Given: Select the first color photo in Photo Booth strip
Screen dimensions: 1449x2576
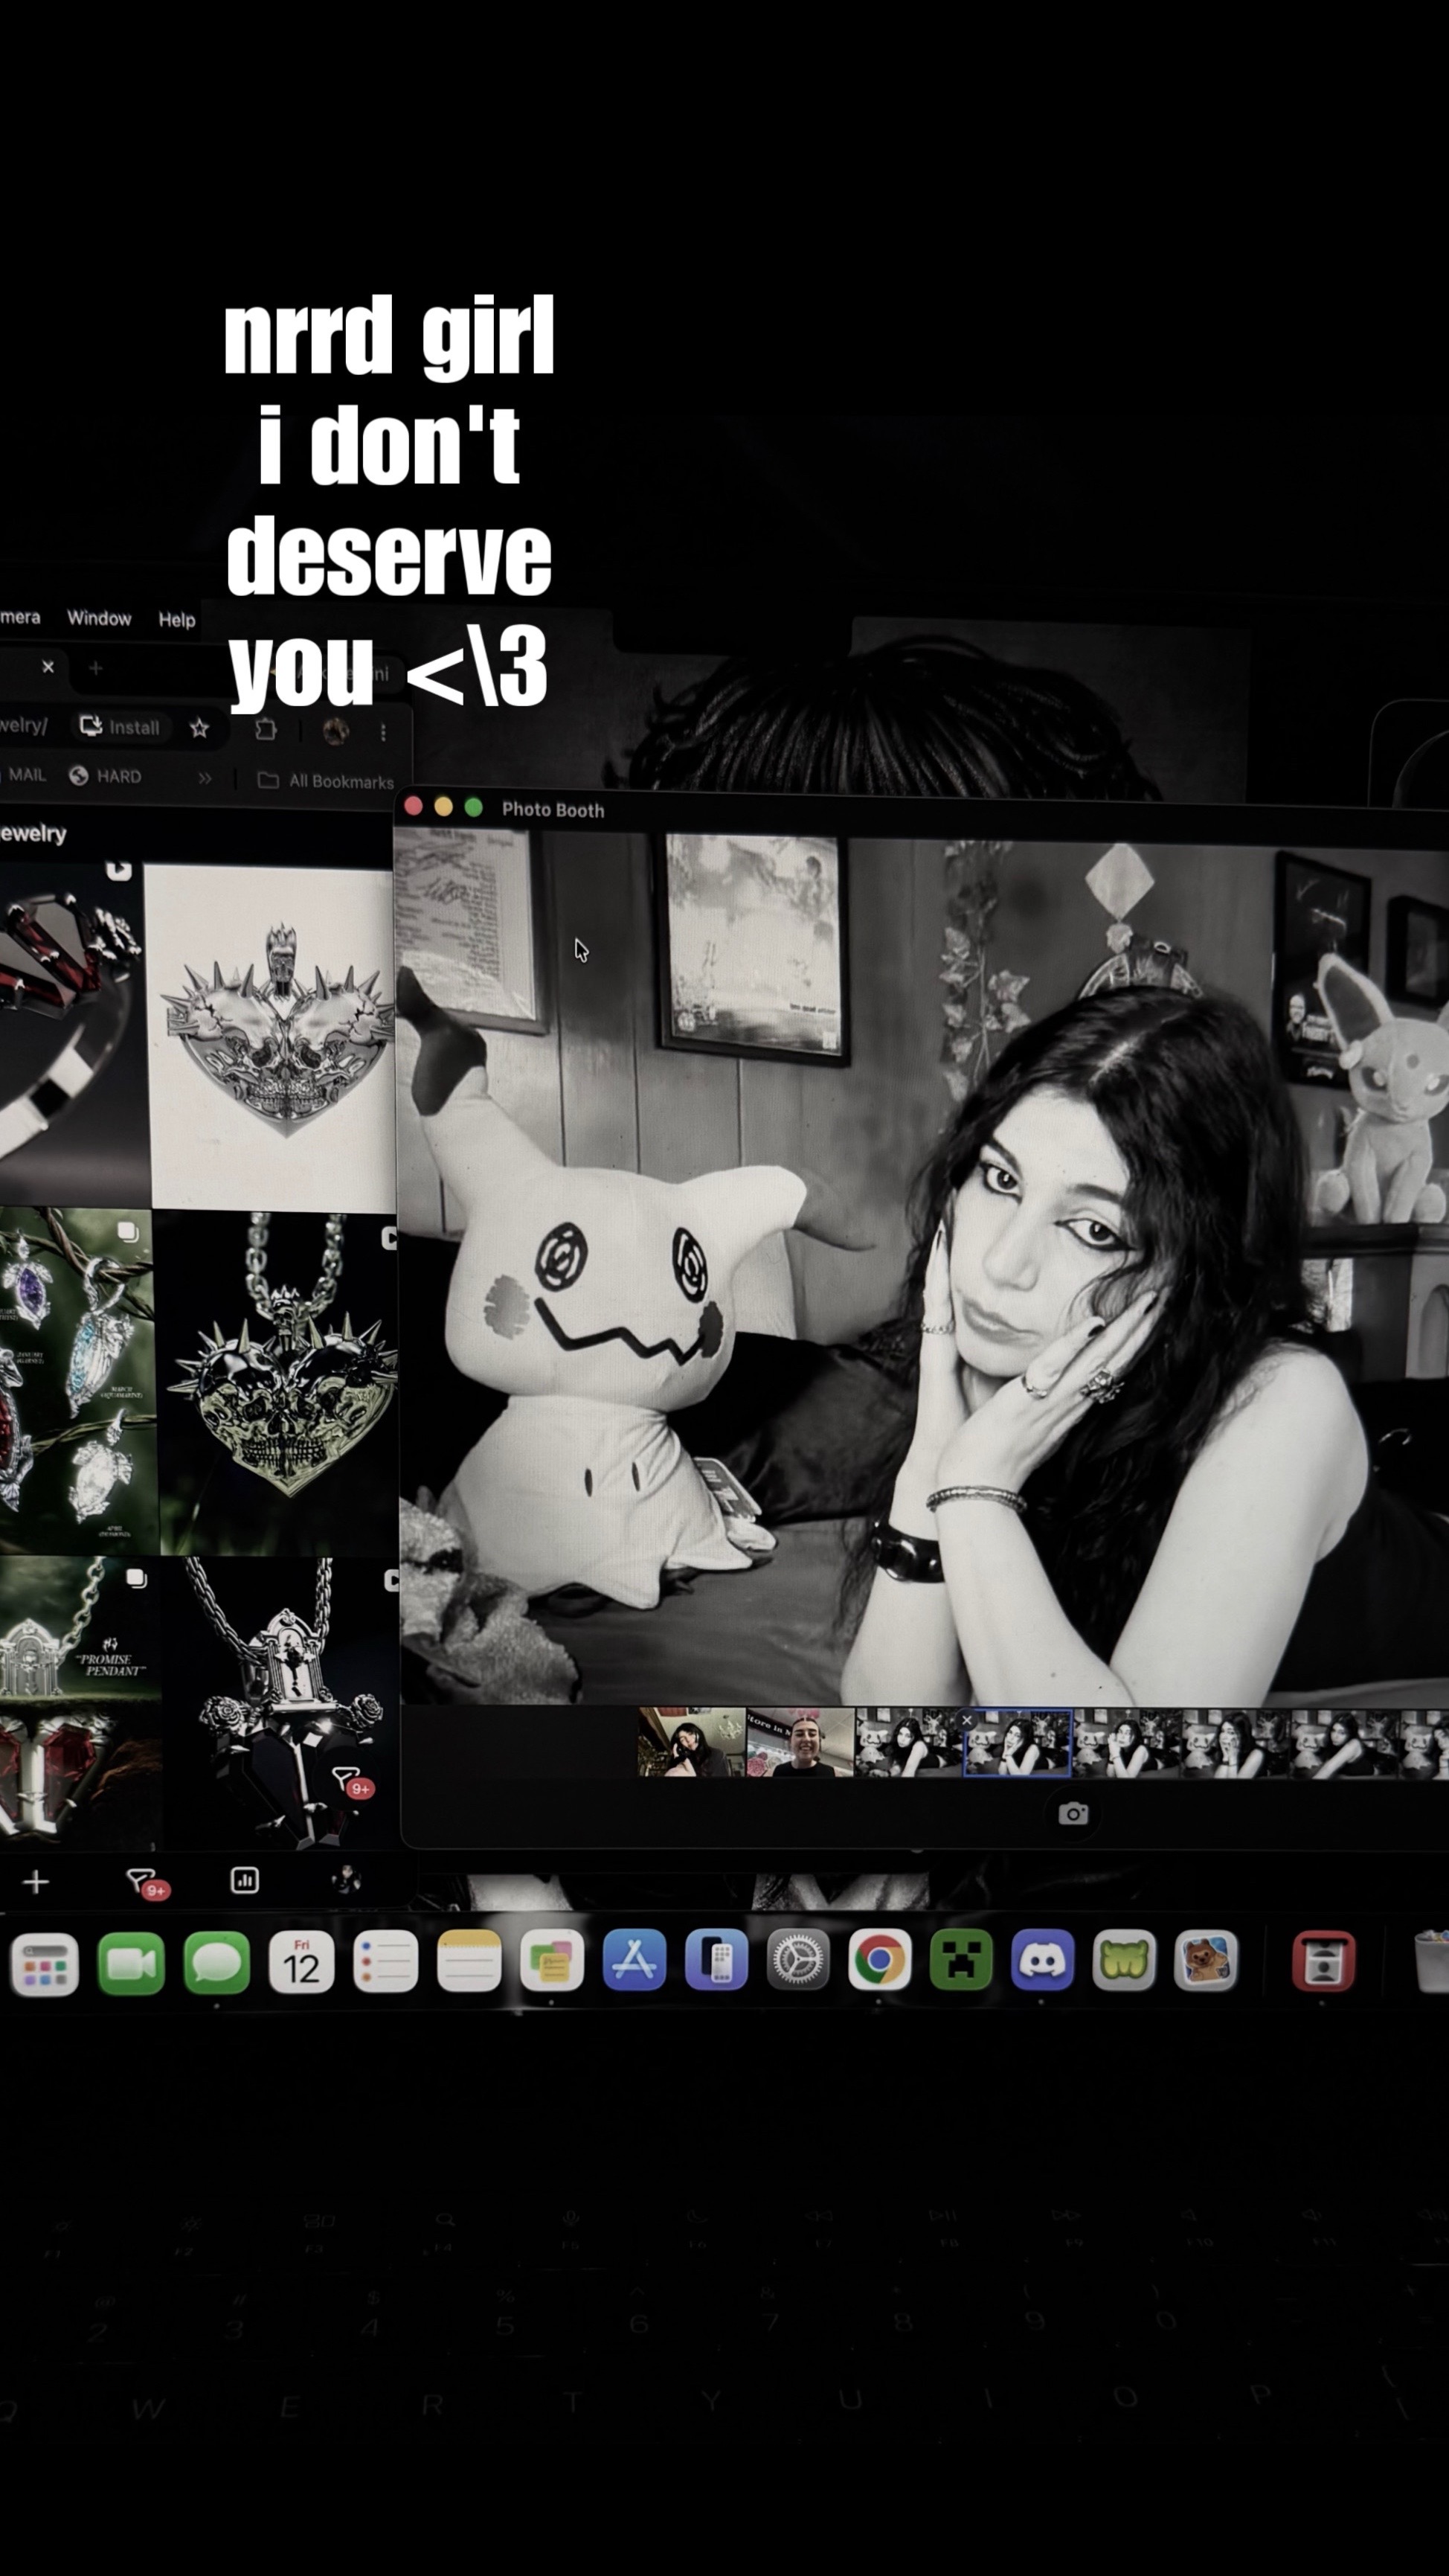Looking at the screenshot, I should pyautogui.click(x=691, y=1741).
